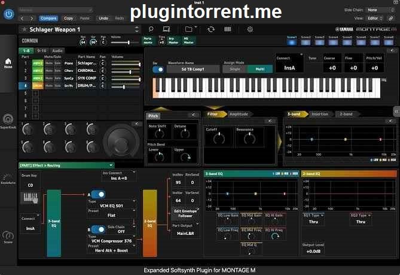Toggle the MS Master button
The height and width of the screenshot is (275, 400).
pyautogui.click(x=189, y=41)
